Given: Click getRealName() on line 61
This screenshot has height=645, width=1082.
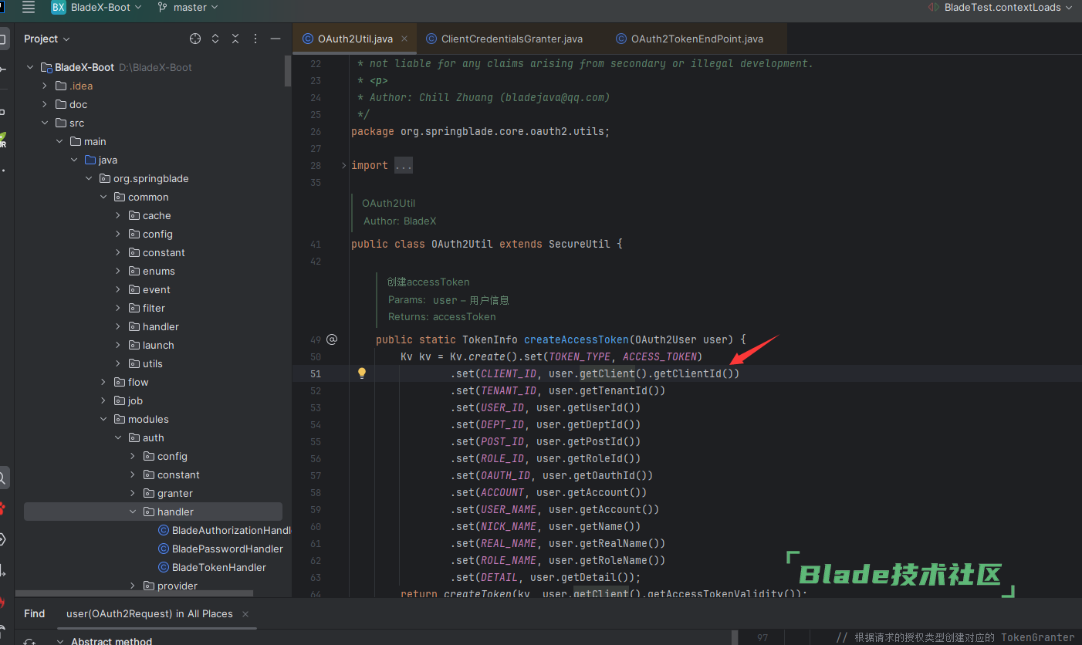Looking at the screenshot, I should tap(620, 543).
